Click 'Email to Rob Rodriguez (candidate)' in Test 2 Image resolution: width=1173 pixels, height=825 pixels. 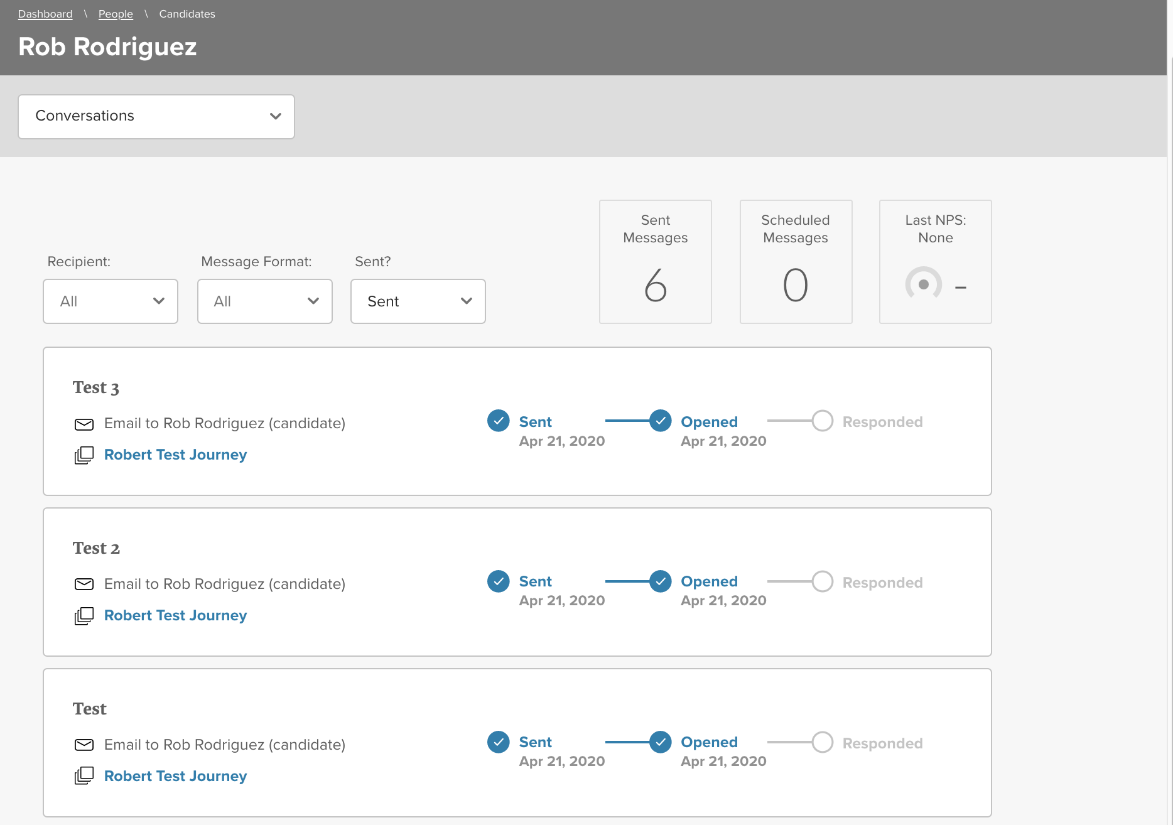coord(225,584)
